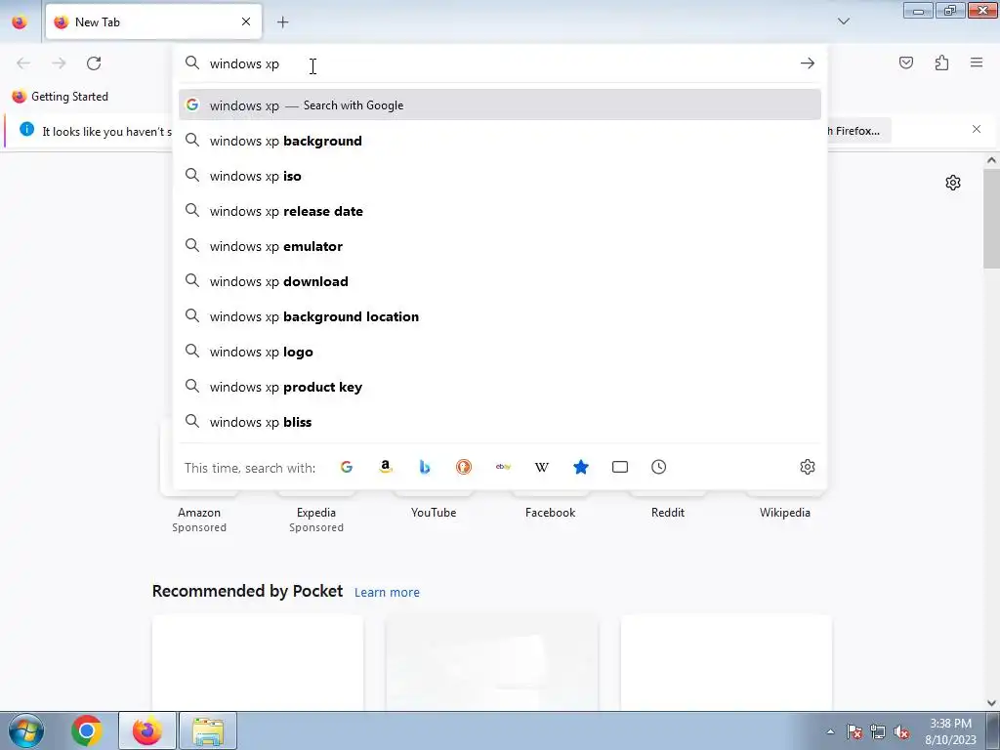
Task: Select suggestion windows xp download
Action: (500, 280)
